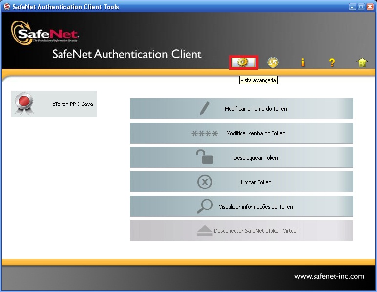The image size is (377, 292).
Task: Click Desbloquear Token button
Action: (241, 158)
